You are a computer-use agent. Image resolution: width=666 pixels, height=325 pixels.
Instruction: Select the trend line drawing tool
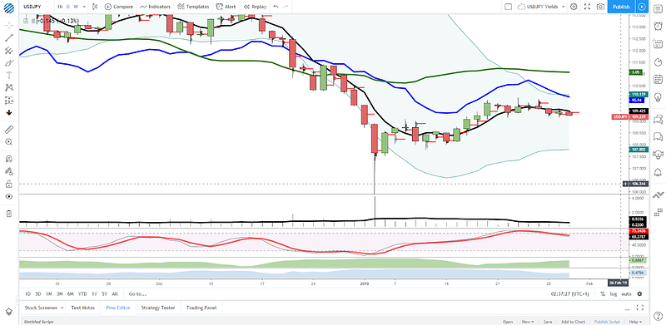[x=9, y=37]
